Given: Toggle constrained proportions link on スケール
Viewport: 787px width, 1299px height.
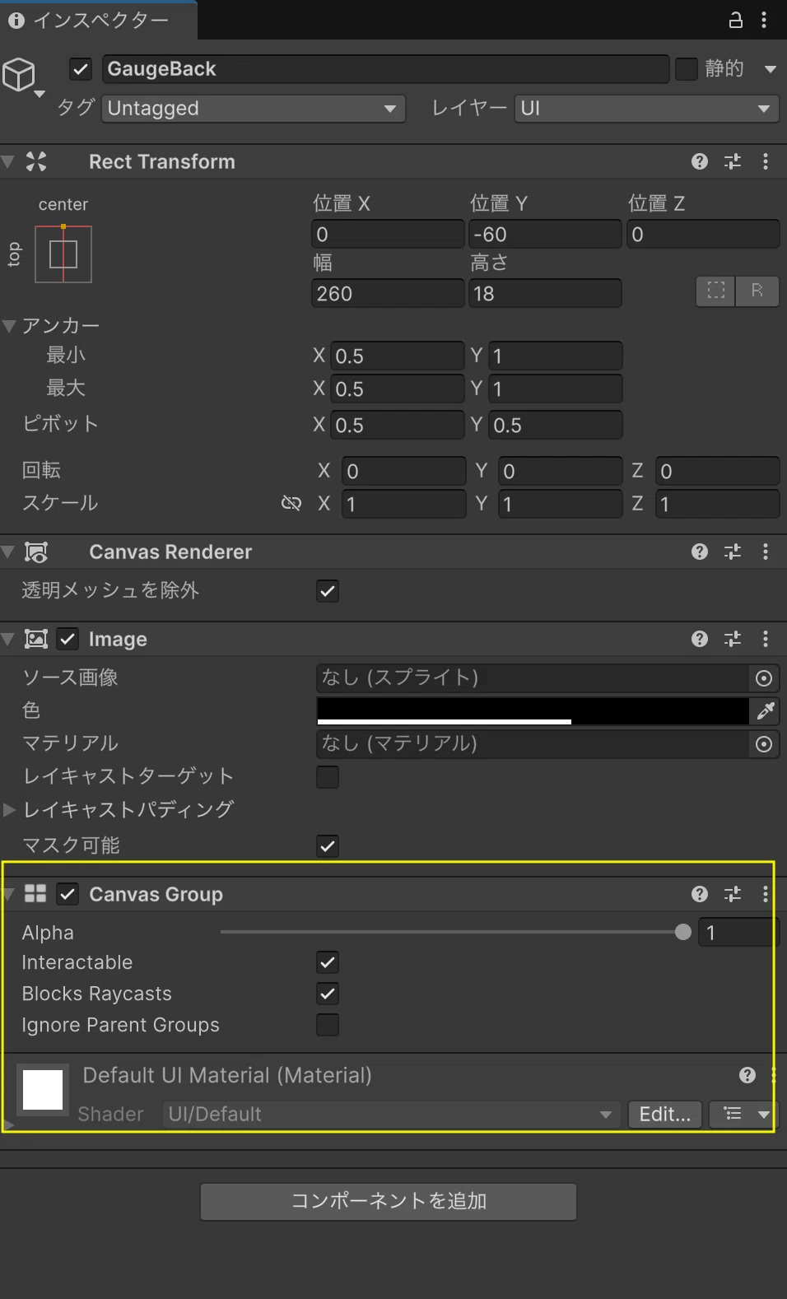Looking at the screenshot, I should tap(291, 503).
